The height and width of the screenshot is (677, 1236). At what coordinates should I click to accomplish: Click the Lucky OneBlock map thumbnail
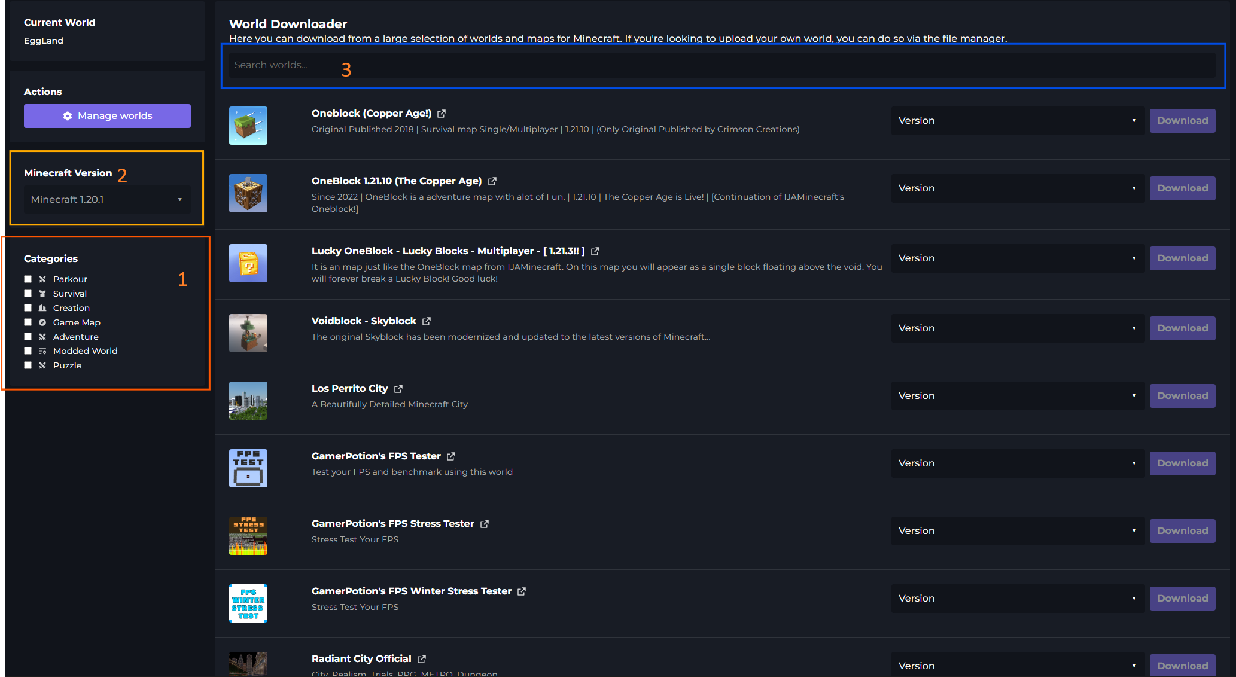pos(248,263)
